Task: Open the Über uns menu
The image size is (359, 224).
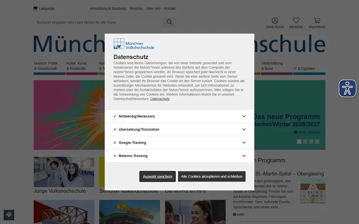Action: [x=153, y=9]
